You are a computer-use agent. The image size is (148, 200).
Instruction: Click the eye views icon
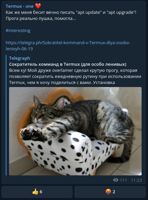(116, 180)
